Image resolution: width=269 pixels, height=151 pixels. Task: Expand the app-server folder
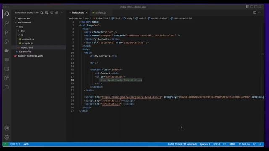click(x=24, y=18)
